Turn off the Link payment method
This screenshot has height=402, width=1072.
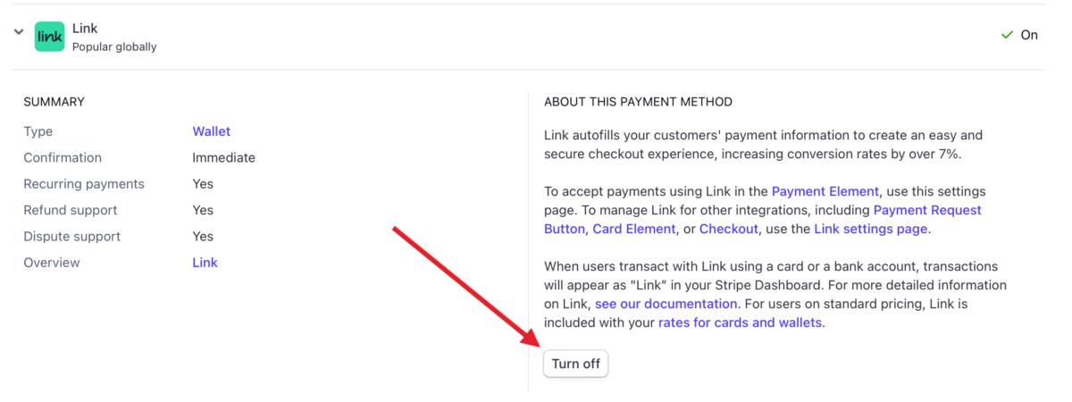point(576,364)
